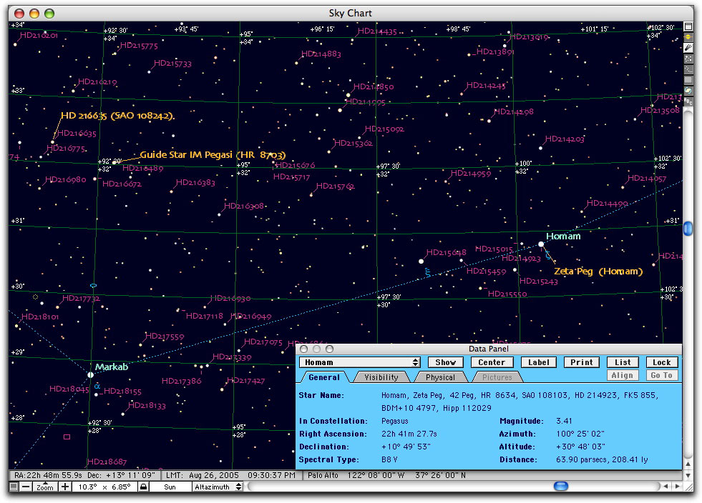Click the Zeta Peg (Homam) label
The height and width of the screenshot is (503, 702).
click(598, 272)
